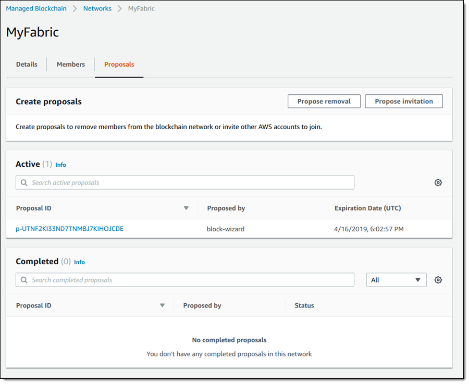
Task: Focus the Search completed proposals field
Action: [x=185, y=280]
